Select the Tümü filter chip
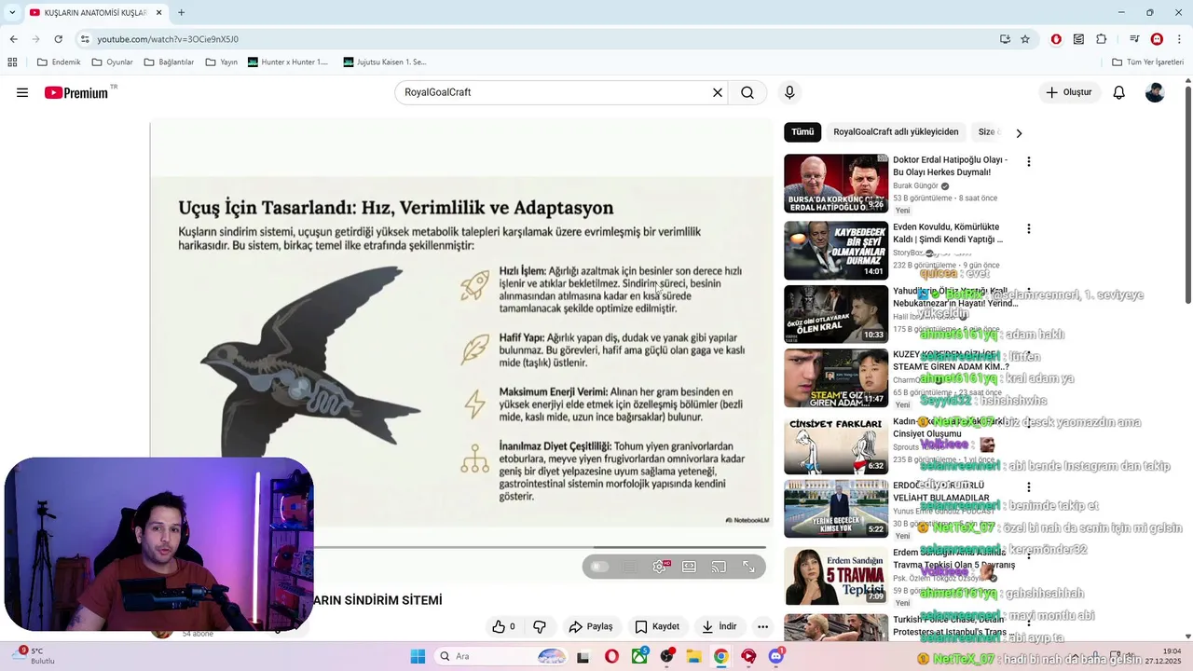 pos(802,131)
